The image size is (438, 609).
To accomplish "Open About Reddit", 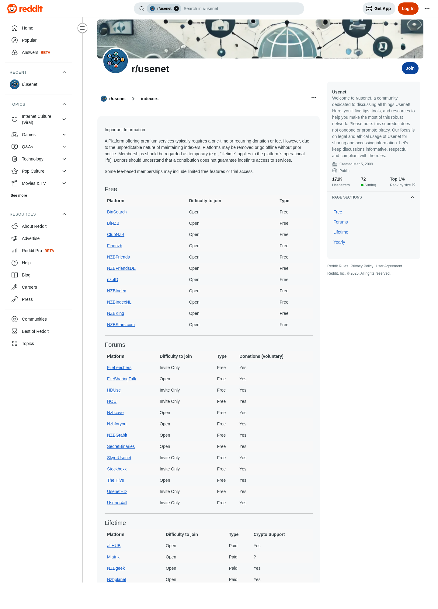I will coord(39,226).
